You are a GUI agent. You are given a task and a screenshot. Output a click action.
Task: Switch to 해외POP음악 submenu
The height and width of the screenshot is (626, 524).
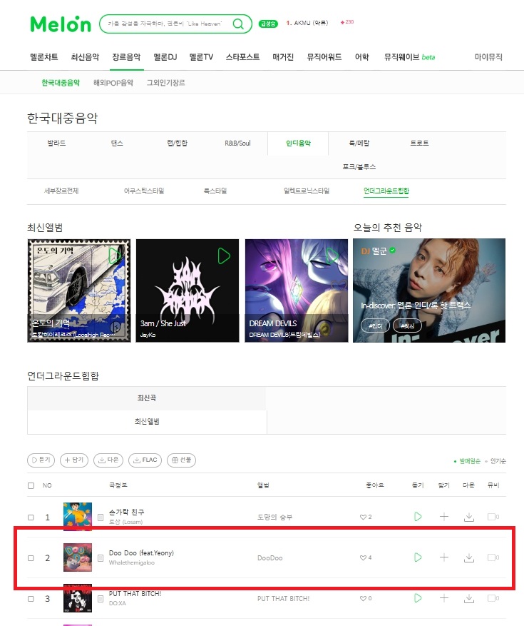113,83
